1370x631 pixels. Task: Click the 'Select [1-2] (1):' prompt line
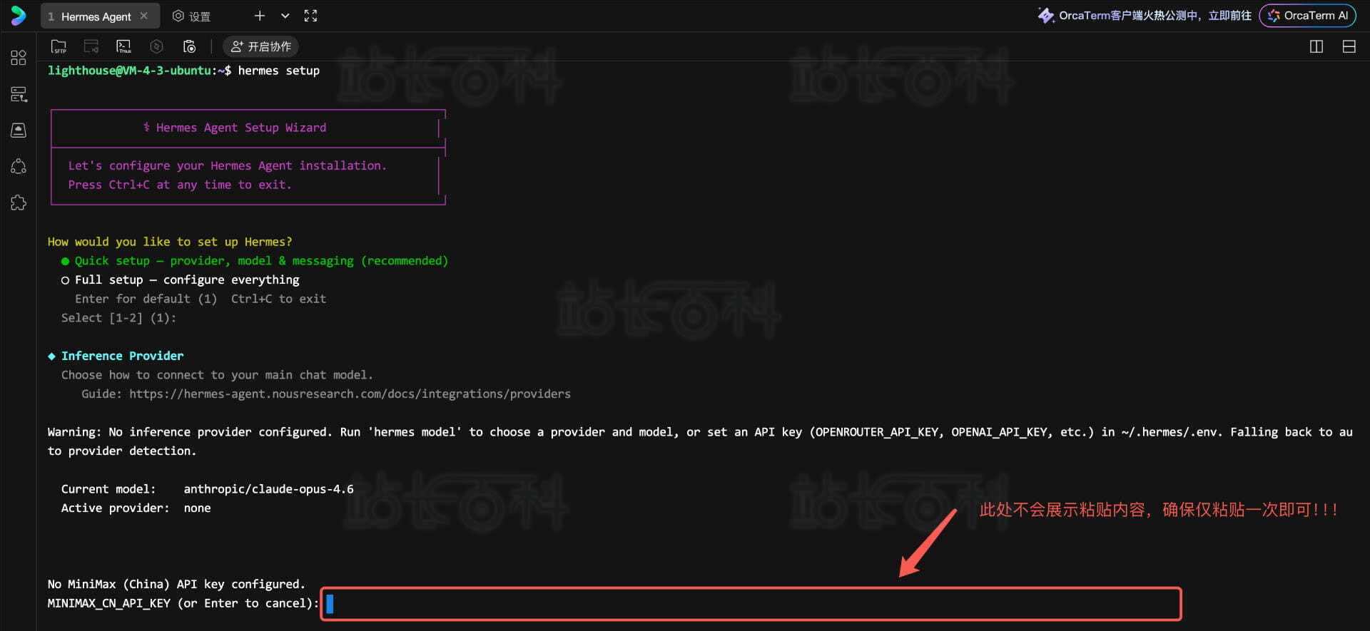click(118, 318)
